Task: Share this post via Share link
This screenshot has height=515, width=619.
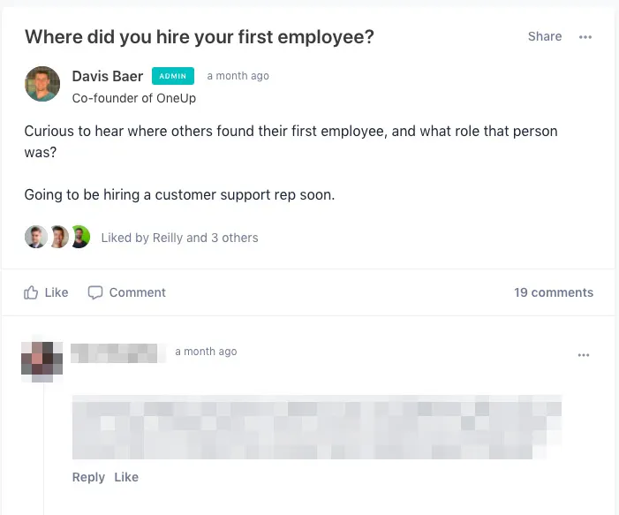Action: (545, 36)
